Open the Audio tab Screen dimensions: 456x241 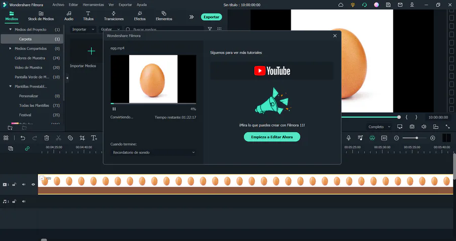pos(68,16)
